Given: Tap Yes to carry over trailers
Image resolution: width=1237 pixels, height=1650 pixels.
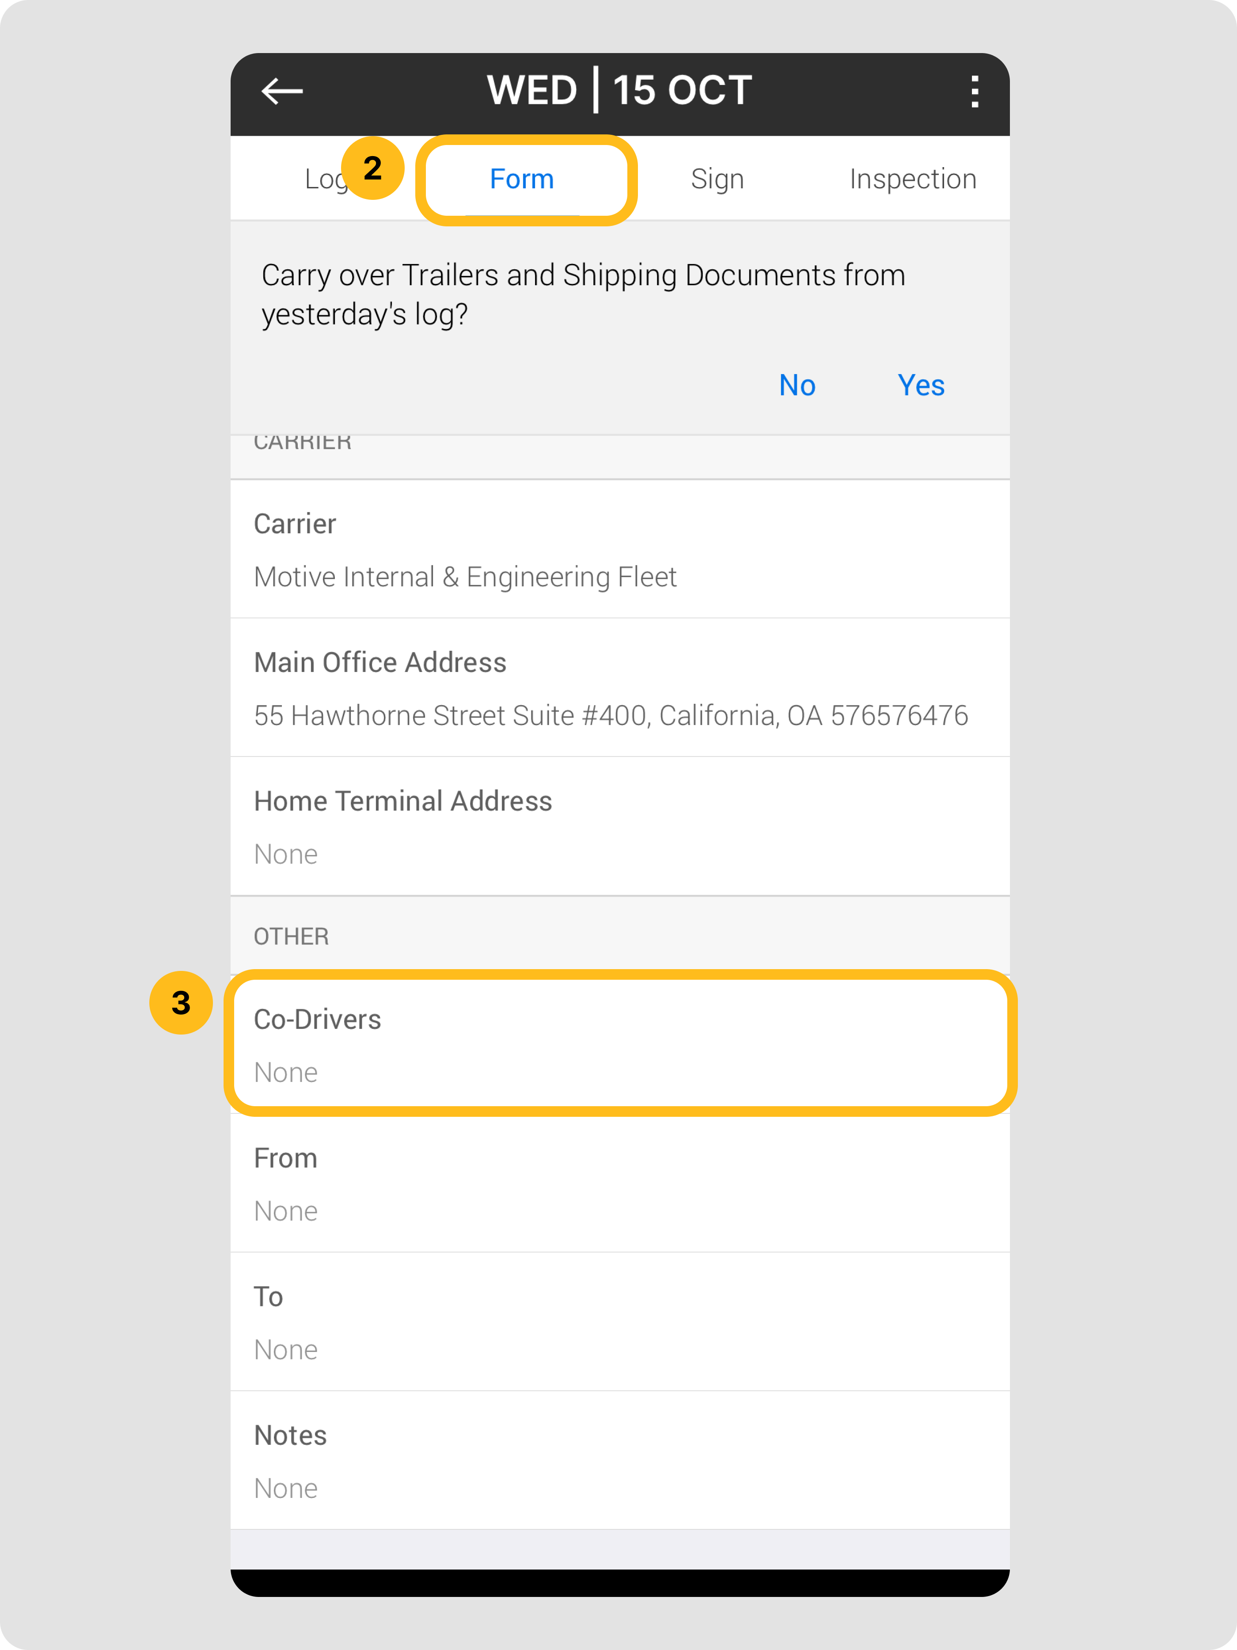Looking at the screenshot, I should [x=920, y=386].
